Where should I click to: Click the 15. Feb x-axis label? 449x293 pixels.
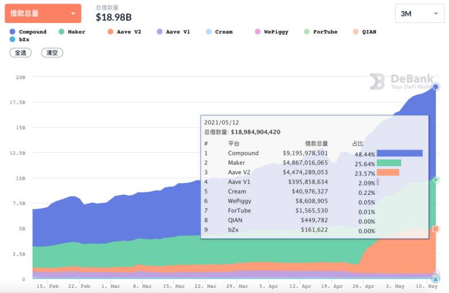[48, 286]
